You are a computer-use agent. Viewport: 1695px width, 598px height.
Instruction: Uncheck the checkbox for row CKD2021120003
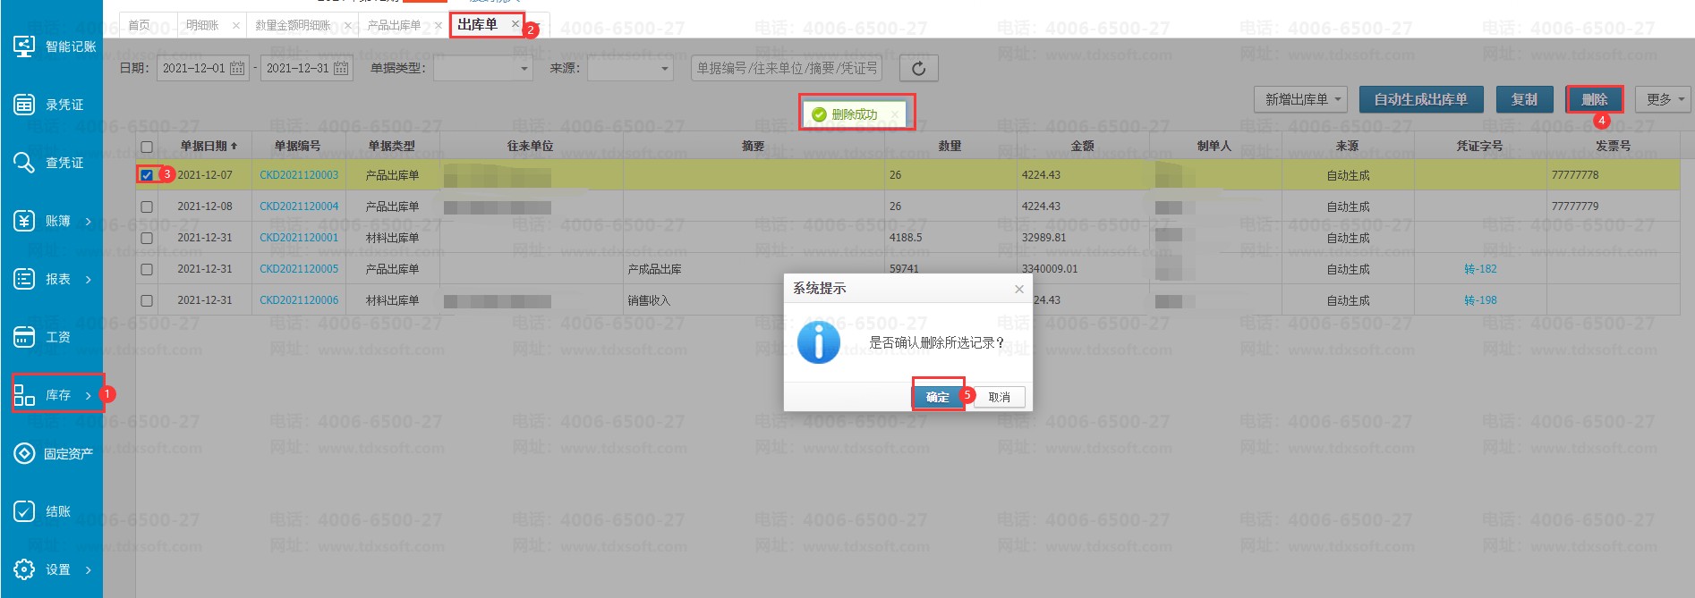(147, 175)
